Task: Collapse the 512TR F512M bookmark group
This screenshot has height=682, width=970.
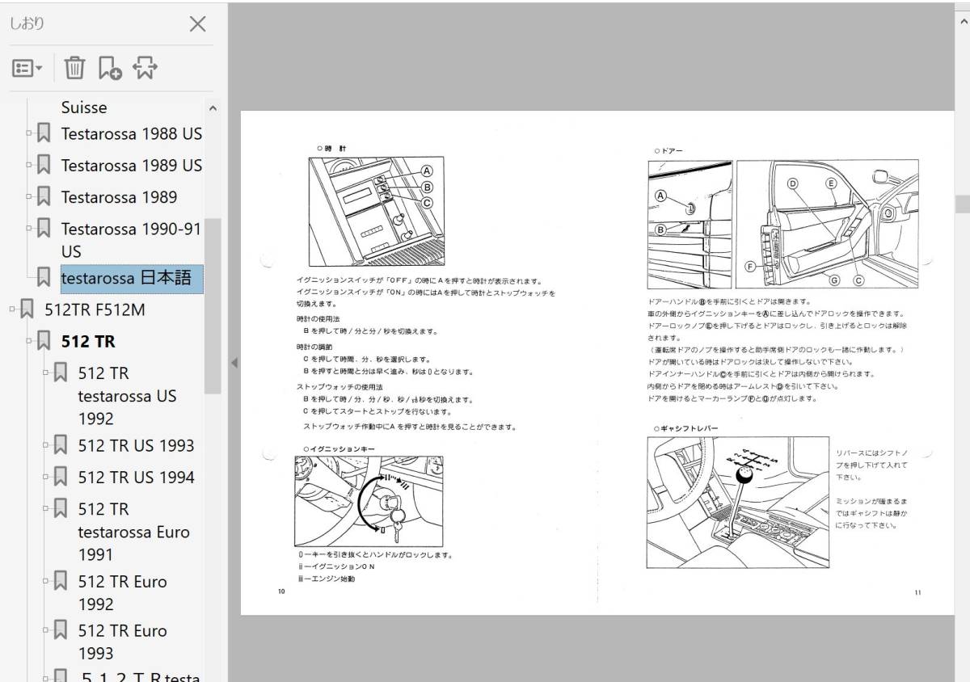Action: pos(13,309)
